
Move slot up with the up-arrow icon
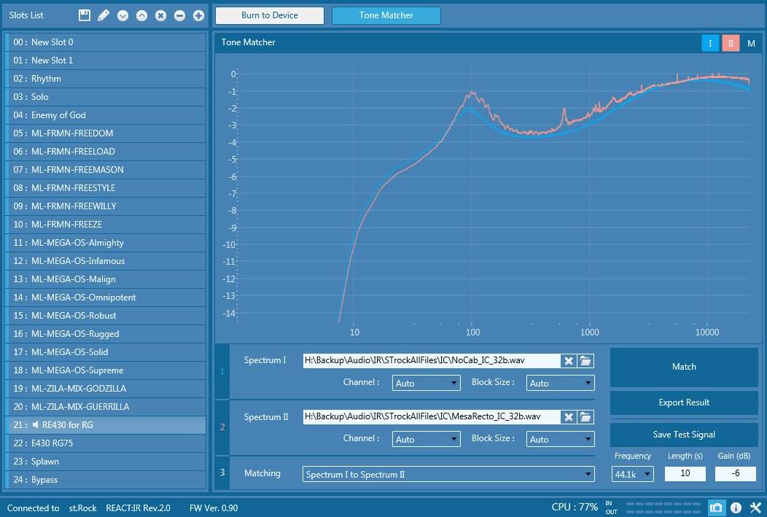click(x=141, y=15)
